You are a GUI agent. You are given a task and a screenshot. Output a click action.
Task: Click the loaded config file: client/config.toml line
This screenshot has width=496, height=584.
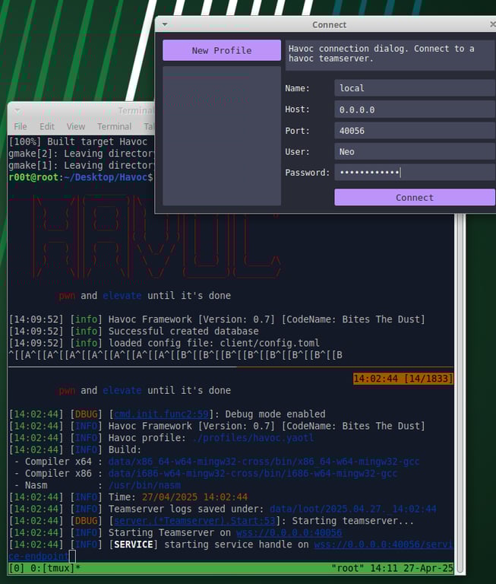(214, 343)
